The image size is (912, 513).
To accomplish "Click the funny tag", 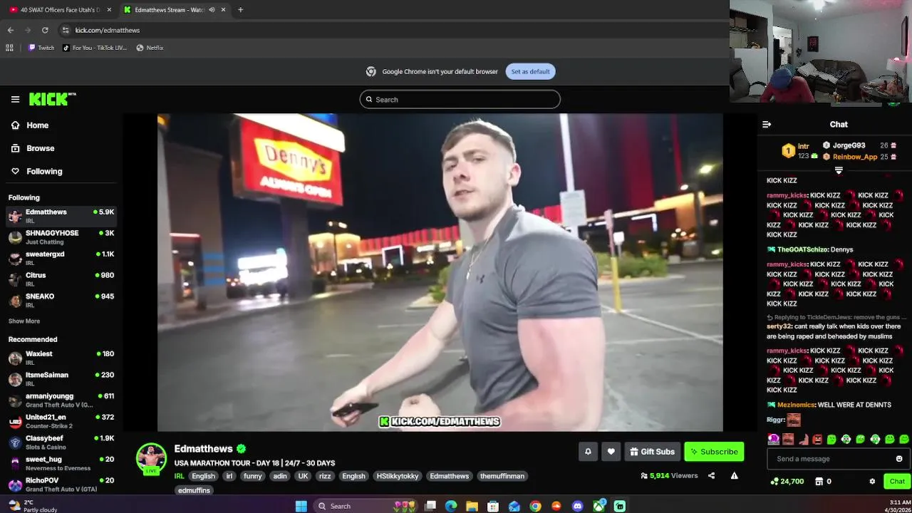I will click(x=253, y=476).
